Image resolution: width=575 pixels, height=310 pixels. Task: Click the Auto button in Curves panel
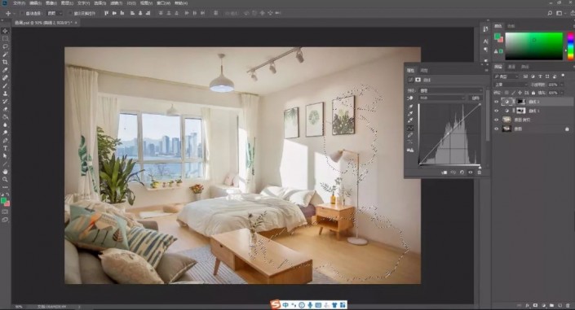tap(475, 98)
